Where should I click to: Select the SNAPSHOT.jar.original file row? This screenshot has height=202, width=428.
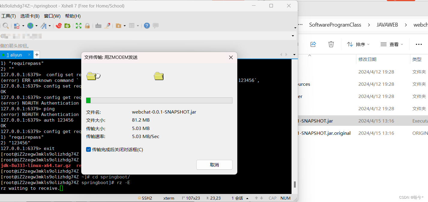[363, 133]
